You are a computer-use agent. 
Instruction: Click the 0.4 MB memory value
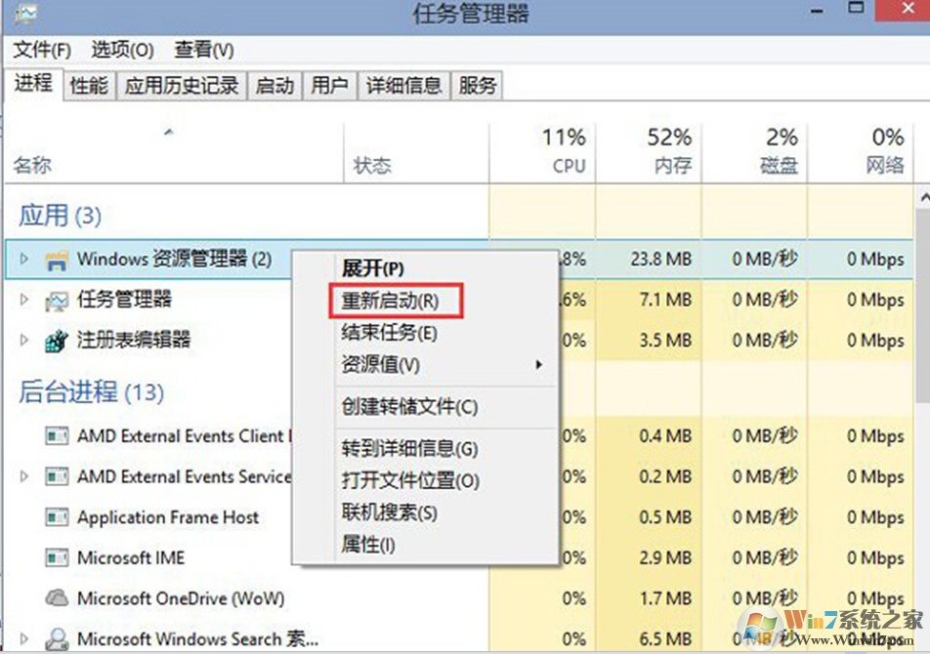pyautogui.click(x=665, y=436)
